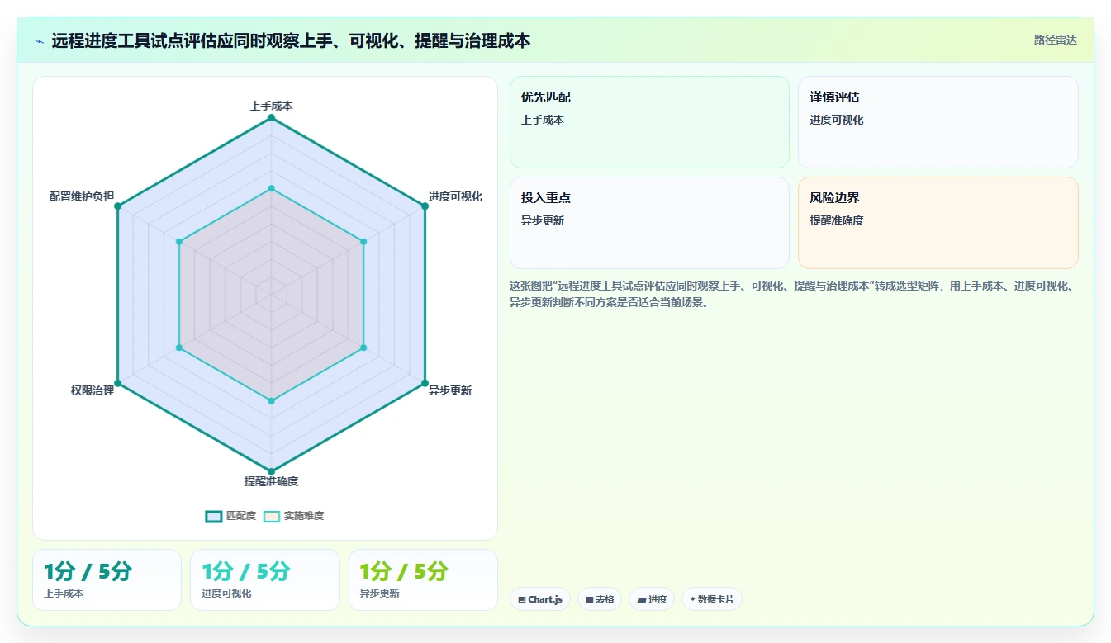Click the Chart.js tag
This screenshot has height=643, width=1111.
point(540,599)
